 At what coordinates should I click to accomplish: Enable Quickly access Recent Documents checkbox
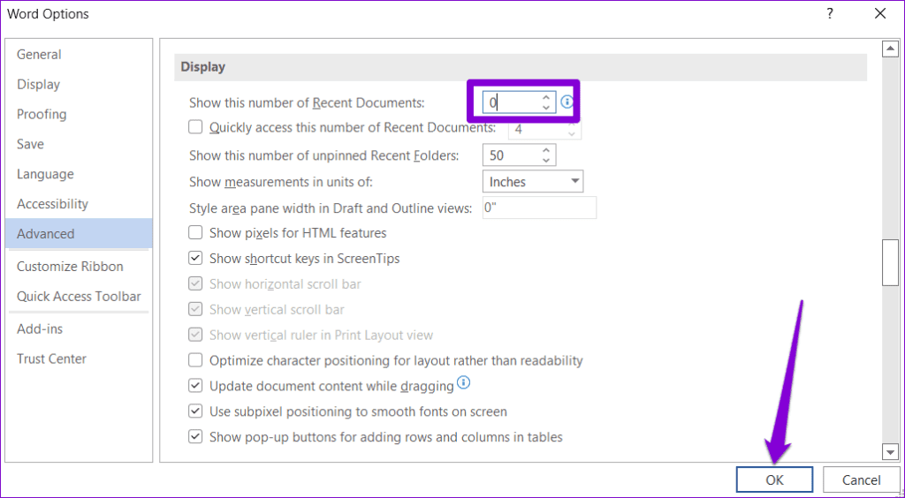pos(196,128)
